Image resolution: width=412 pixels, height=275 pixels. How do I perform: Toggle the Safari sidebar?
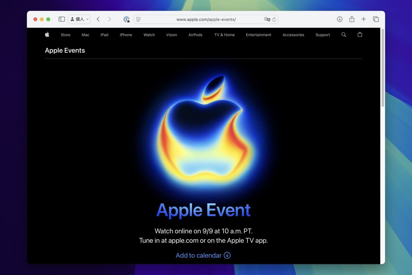[62, 19]
